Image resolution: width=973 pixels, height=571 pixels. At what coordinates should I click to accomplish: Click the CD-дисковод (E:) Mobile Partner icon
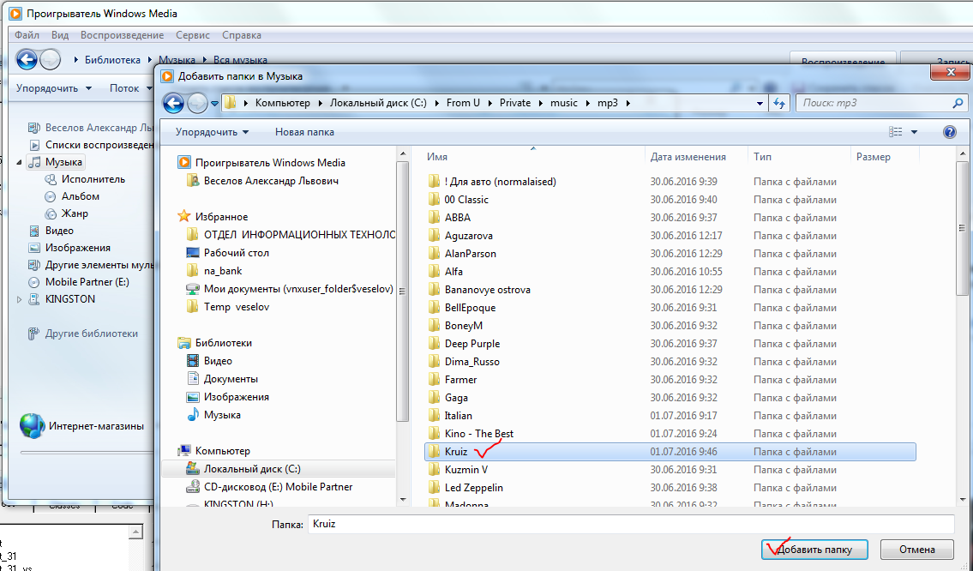[192, 487]
